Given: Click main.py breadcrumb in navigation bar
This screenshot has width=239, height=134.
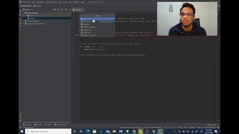Looking at the screenshot, I should coord(37,6).
